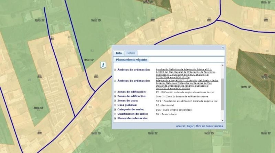The width and height of the screenshot is (275, 153).
Task: Expand the Planos de ordenación row
Action: (115, 118)
